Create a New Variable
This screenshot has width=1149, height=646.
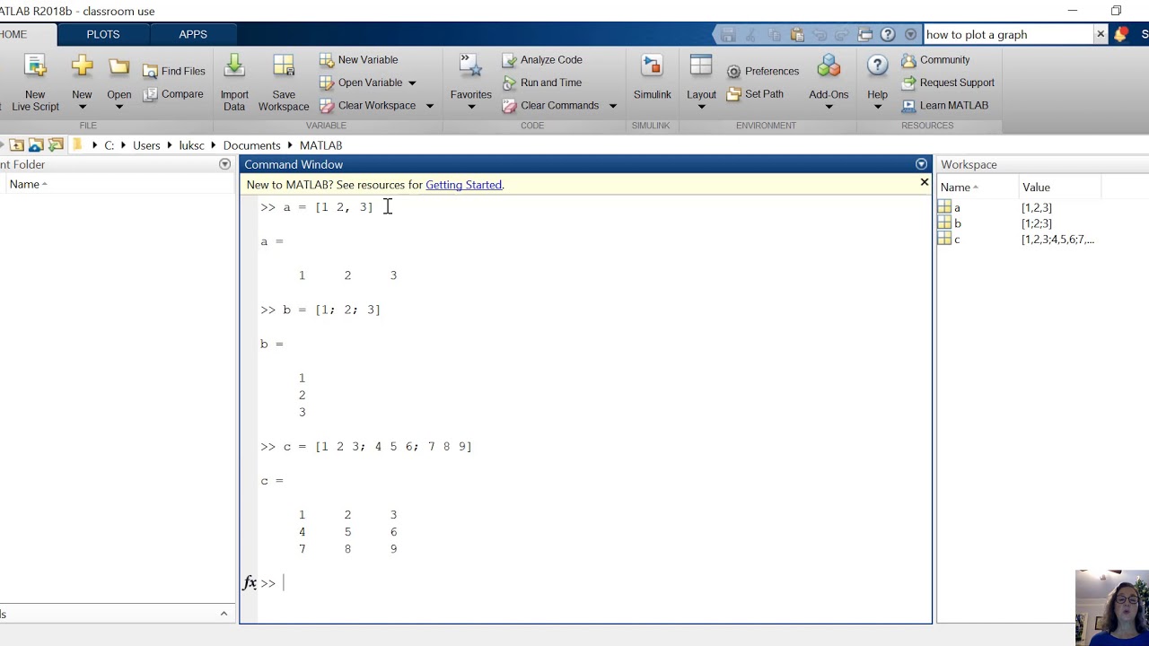point(359,60)
